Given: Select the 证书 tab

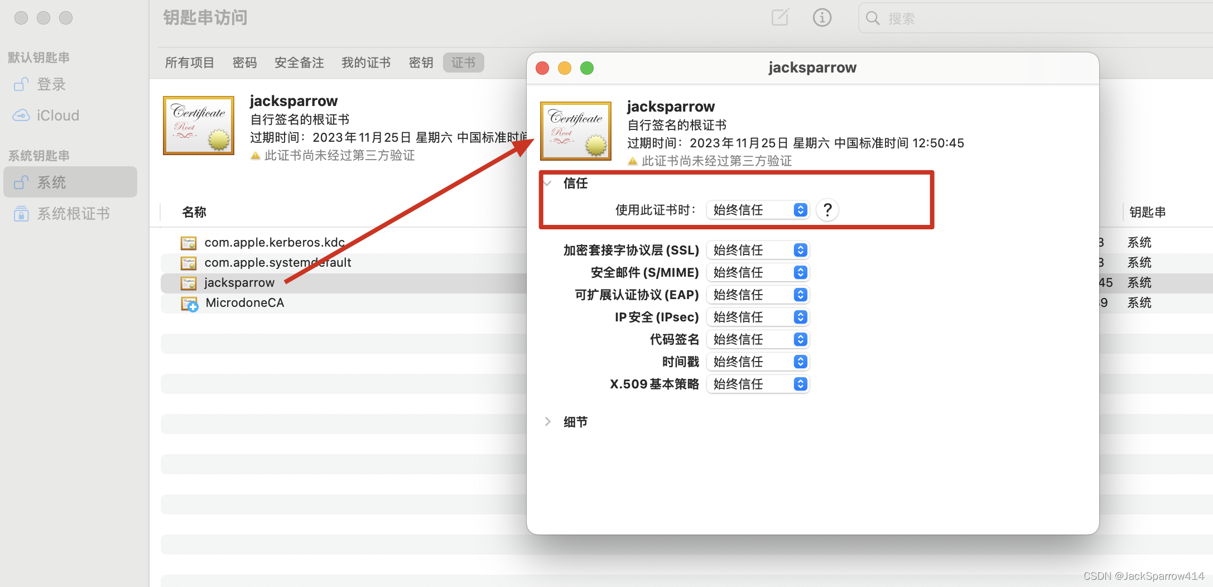Looking at the screenshot, I should point(464,62).
